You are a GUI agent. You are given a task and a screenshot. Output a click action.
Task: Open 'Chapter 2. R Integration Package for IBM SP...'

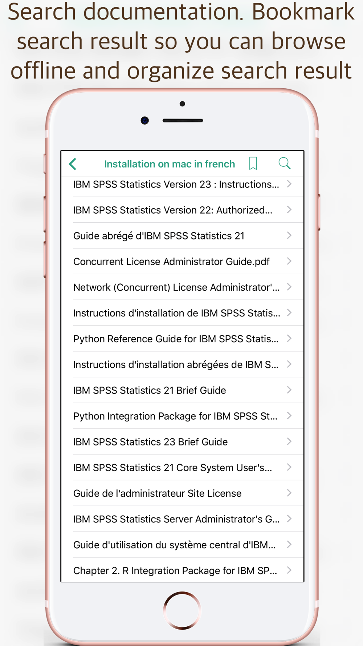183,570
